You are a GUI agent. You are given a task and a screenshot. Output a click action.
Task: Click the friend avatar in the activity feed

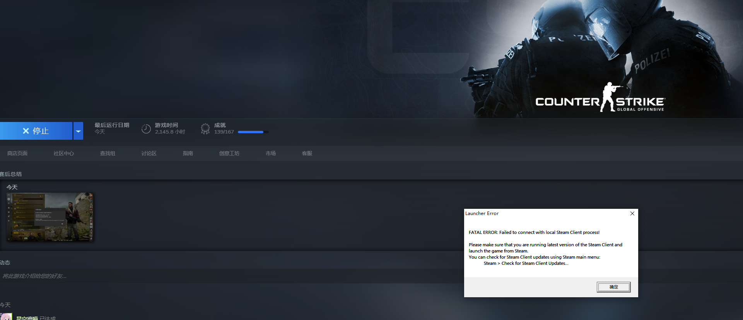[6, 317]
